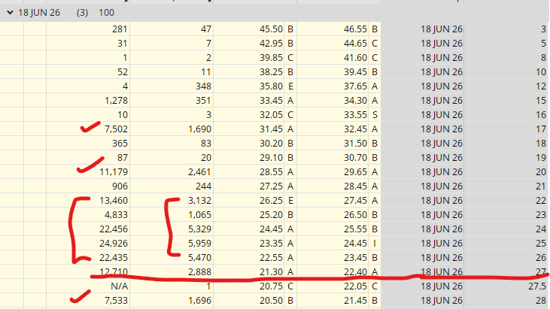Select volume 1,278 in strike 15 row
This screenshot has height=309, width=550.
coord(116,101)
